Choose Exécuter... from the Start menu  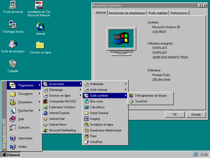(24, 127)
